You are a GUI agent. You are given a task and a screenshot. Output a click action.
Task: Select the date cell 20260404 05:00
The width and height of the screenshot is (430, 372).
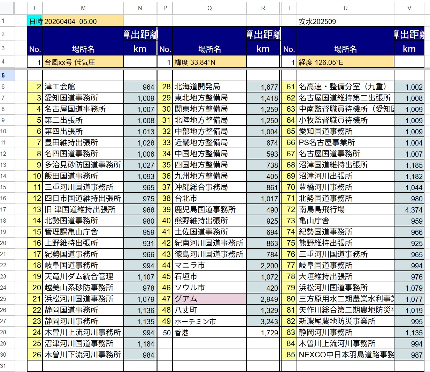point(83,21)
